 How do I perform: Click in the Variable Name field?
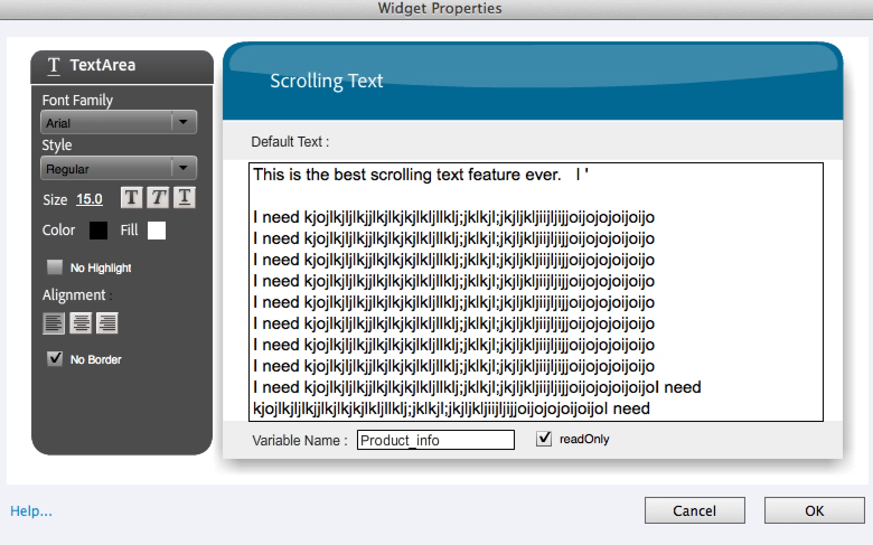tap(436, 440)
